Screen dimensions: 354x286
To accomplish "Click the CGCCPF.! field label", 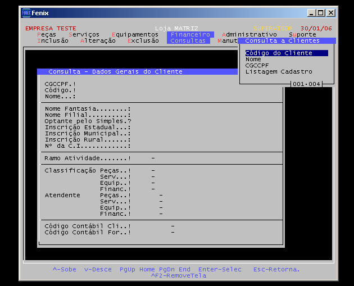I will click(60, 84).
